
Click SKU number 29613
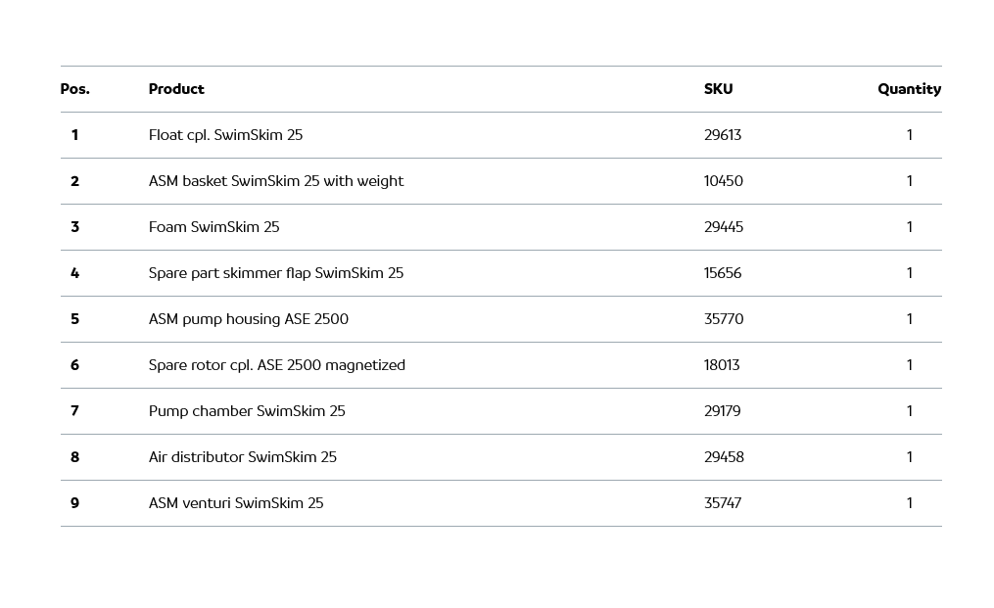[x=723, y=135]
